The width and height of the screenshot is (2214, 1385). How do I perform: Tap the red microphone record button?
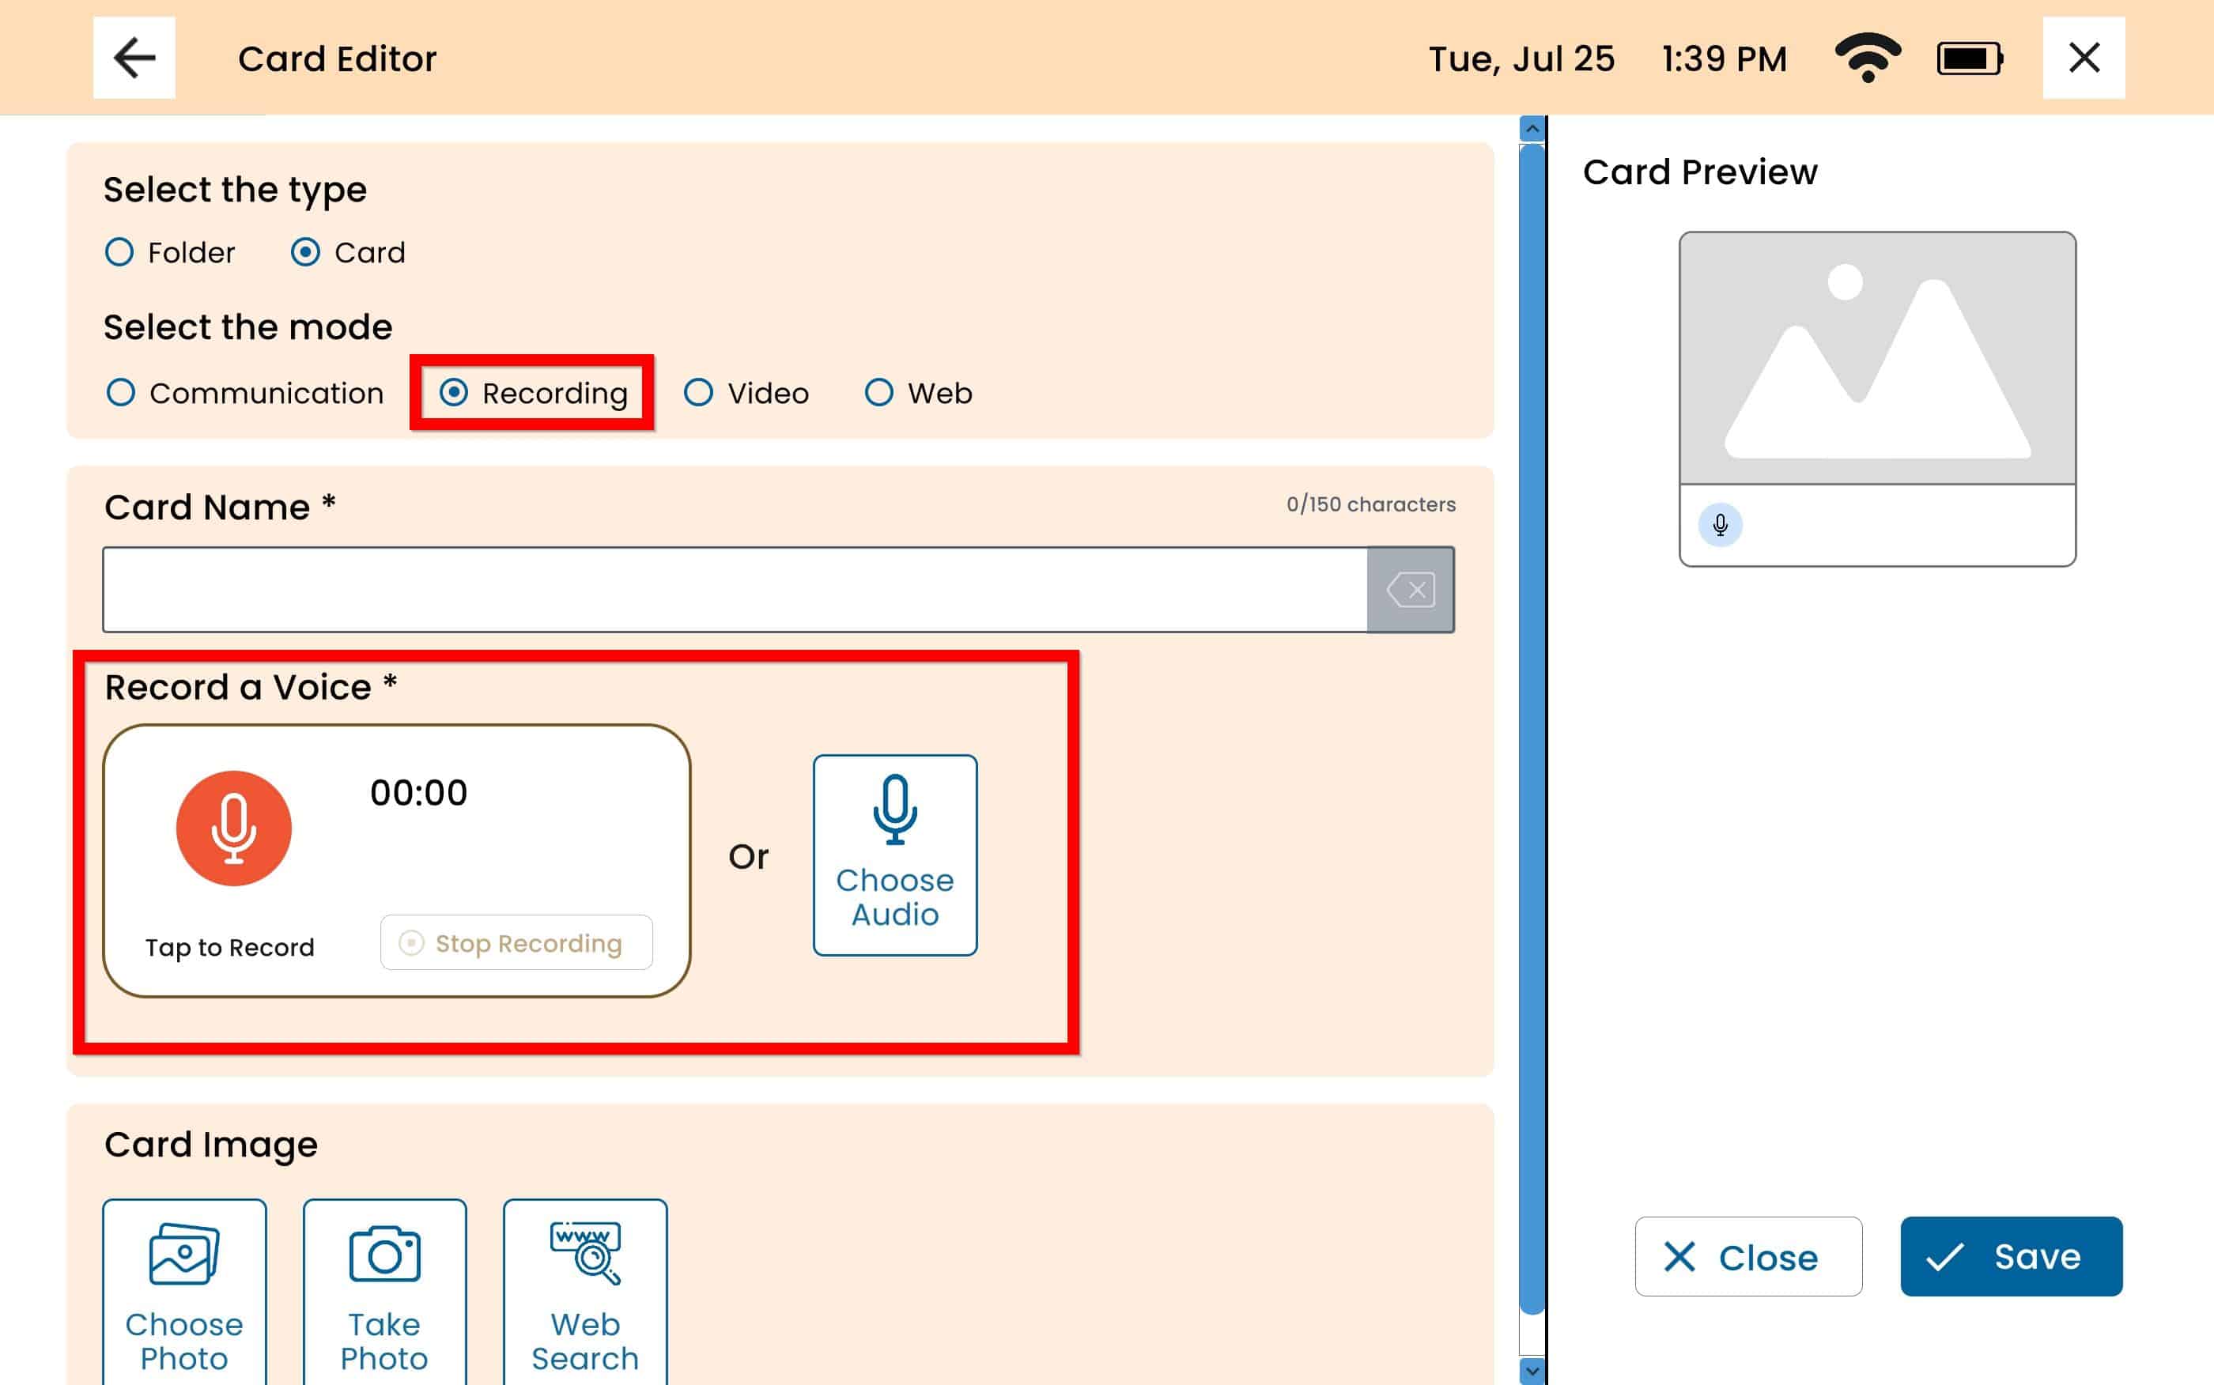233,828
